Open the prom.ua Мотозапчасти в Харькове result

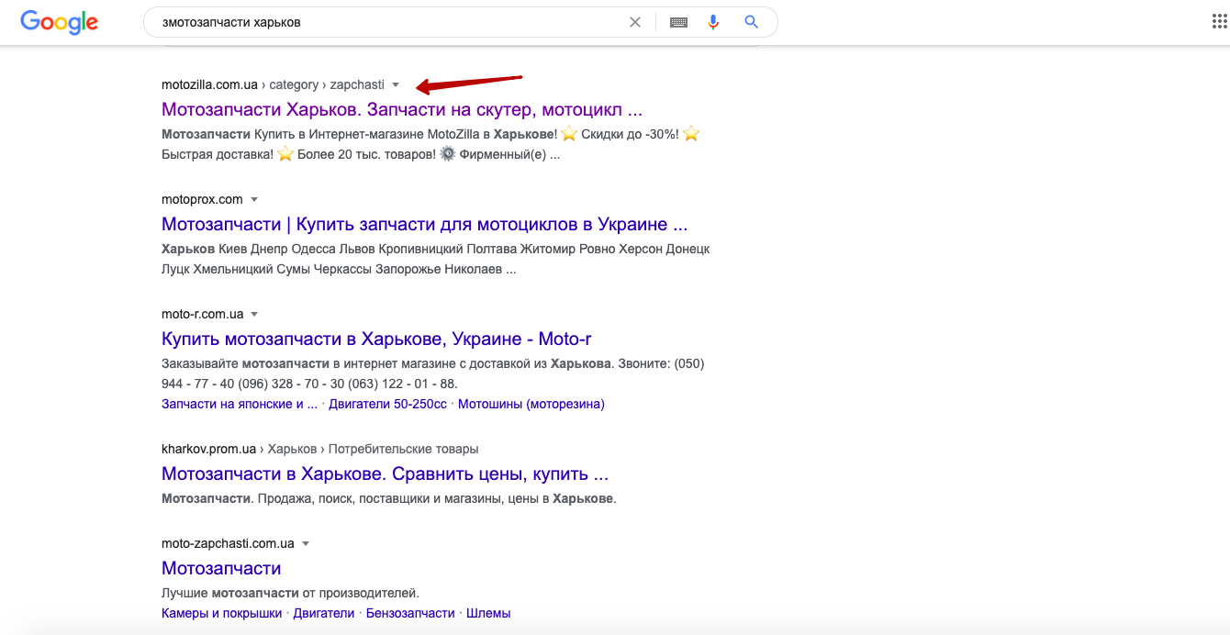tap(385, 473)
